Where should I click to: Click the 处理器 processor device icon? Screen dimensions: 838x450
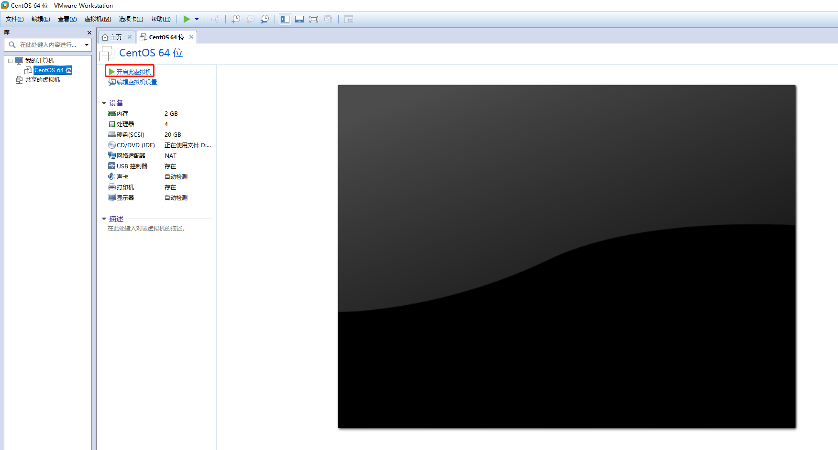112,124
